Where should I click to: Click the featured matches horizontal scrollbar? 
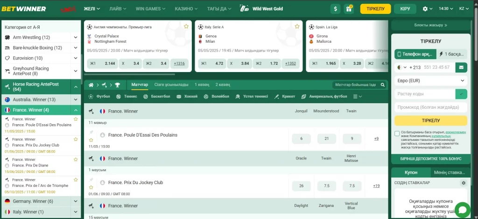129,74
